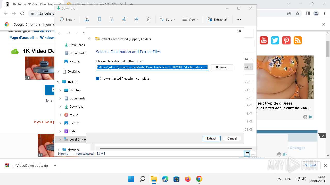Expand the Desktop tree node
Image resolution: width=330 pixels, height=185 pixels.
click(x=60, y=90)
